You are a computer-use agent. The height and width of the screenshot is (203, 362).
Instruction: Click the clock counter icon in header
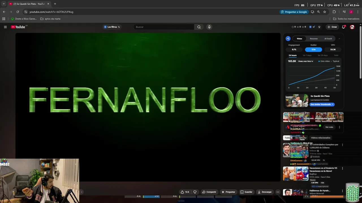tap(294, 27)
